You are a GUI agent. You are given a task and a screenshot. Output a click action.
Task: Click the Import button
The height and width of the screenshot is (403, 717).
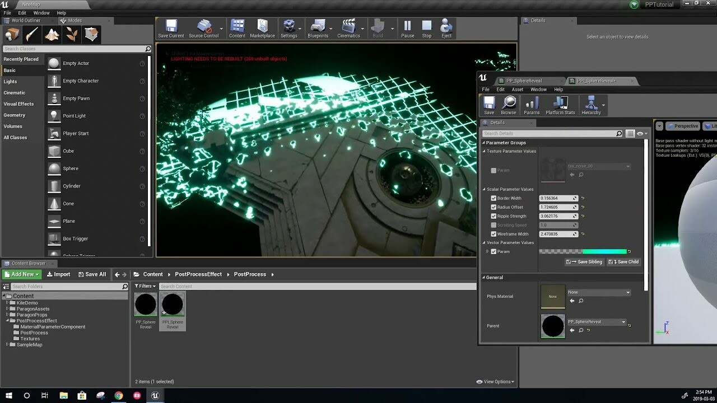pos(58,274)
